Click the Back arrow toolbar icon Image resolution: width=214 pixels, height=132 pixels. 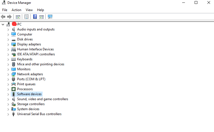(x=3, y=17)
